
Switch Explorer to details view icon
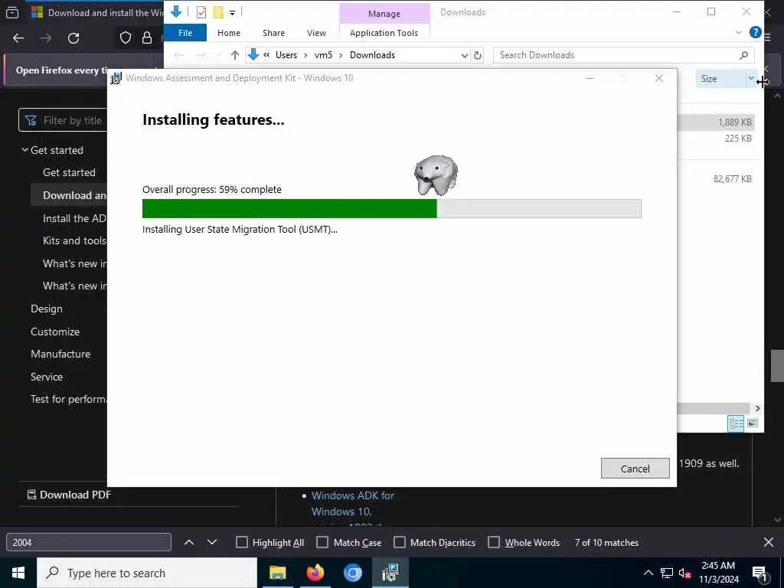(736, 423)
